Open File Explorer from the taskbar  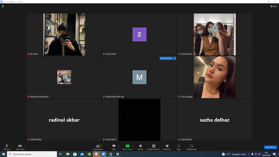pyautogui.click(x=68, y=154)
